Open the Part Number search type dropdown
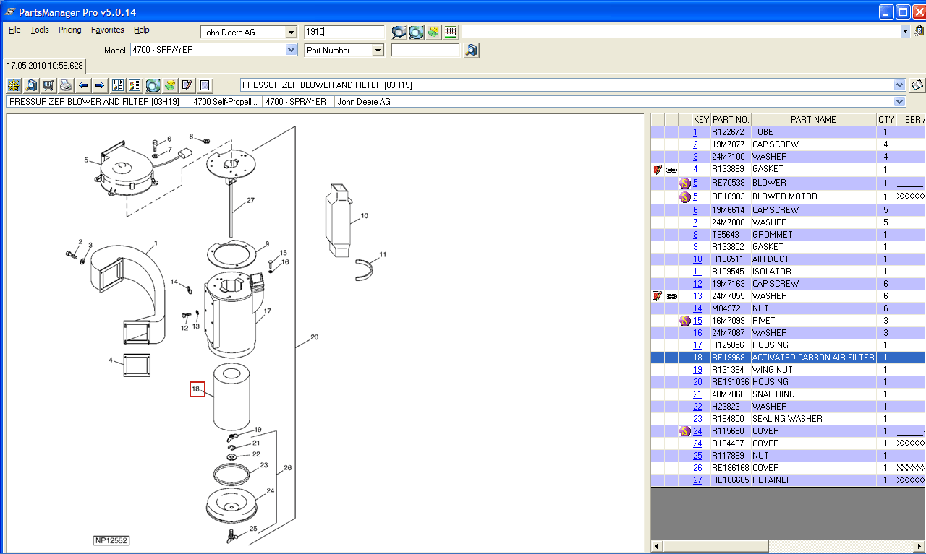Screen dimensions: 926x554 click(x=377, y=51)
